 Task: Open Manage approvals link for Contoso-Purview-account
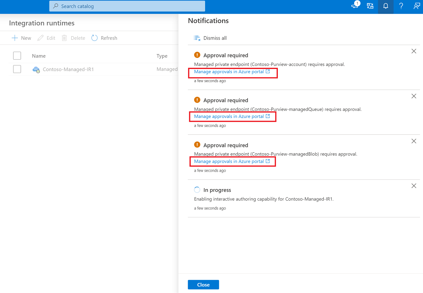coord(232,72)
